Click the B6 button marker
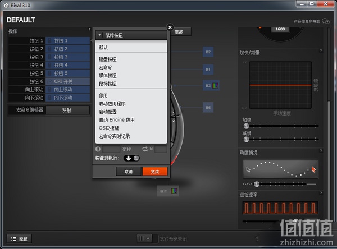Viewport: 337px width, 249px height. [208, 107]
